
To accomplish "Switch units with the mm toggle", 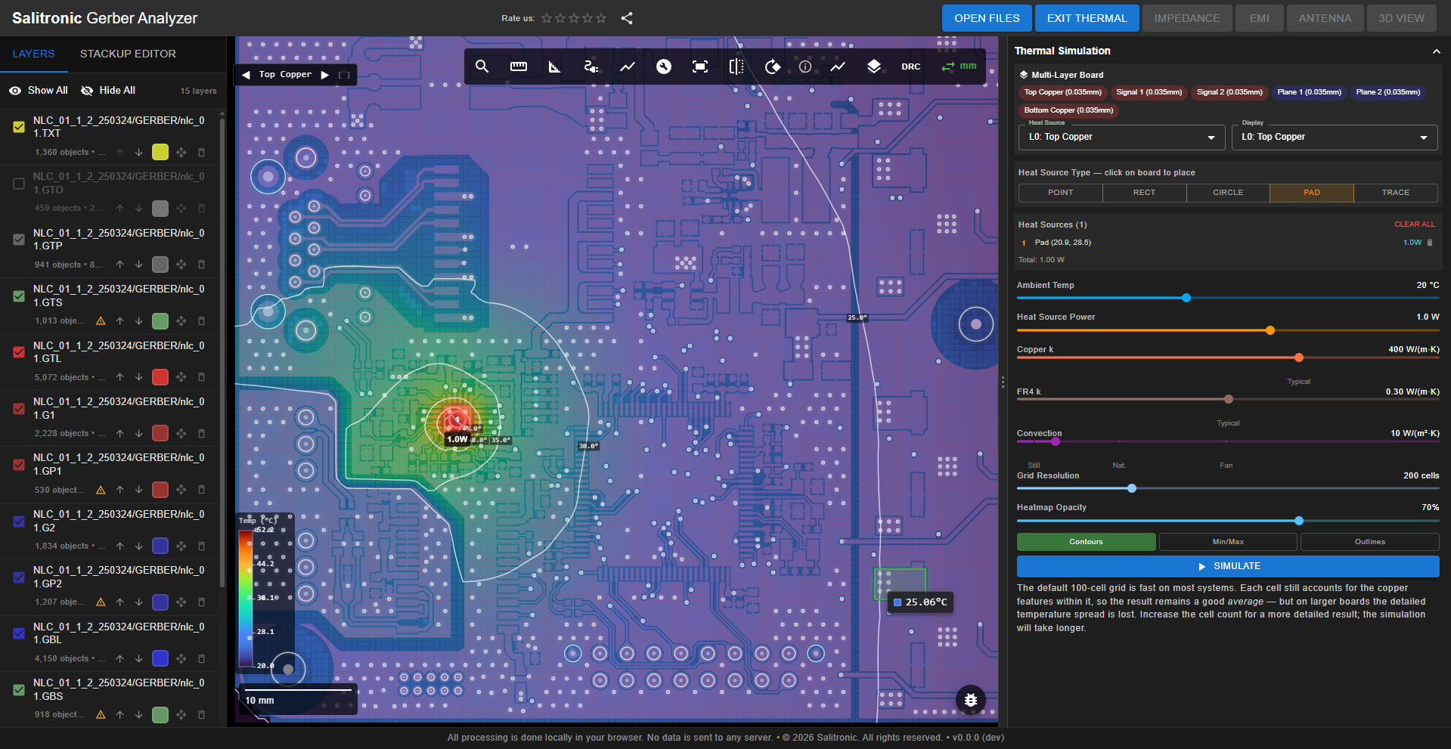I will (959, 67).
